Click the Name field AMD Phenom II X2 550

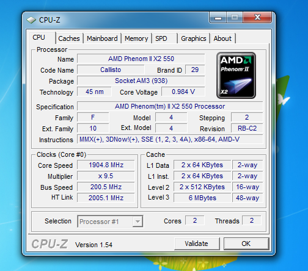(x=141, y=59)
